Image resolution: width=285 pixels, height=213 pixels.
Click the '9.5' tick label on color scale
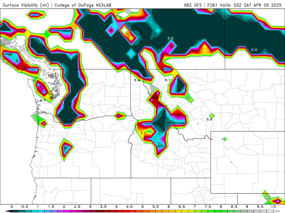260,207
